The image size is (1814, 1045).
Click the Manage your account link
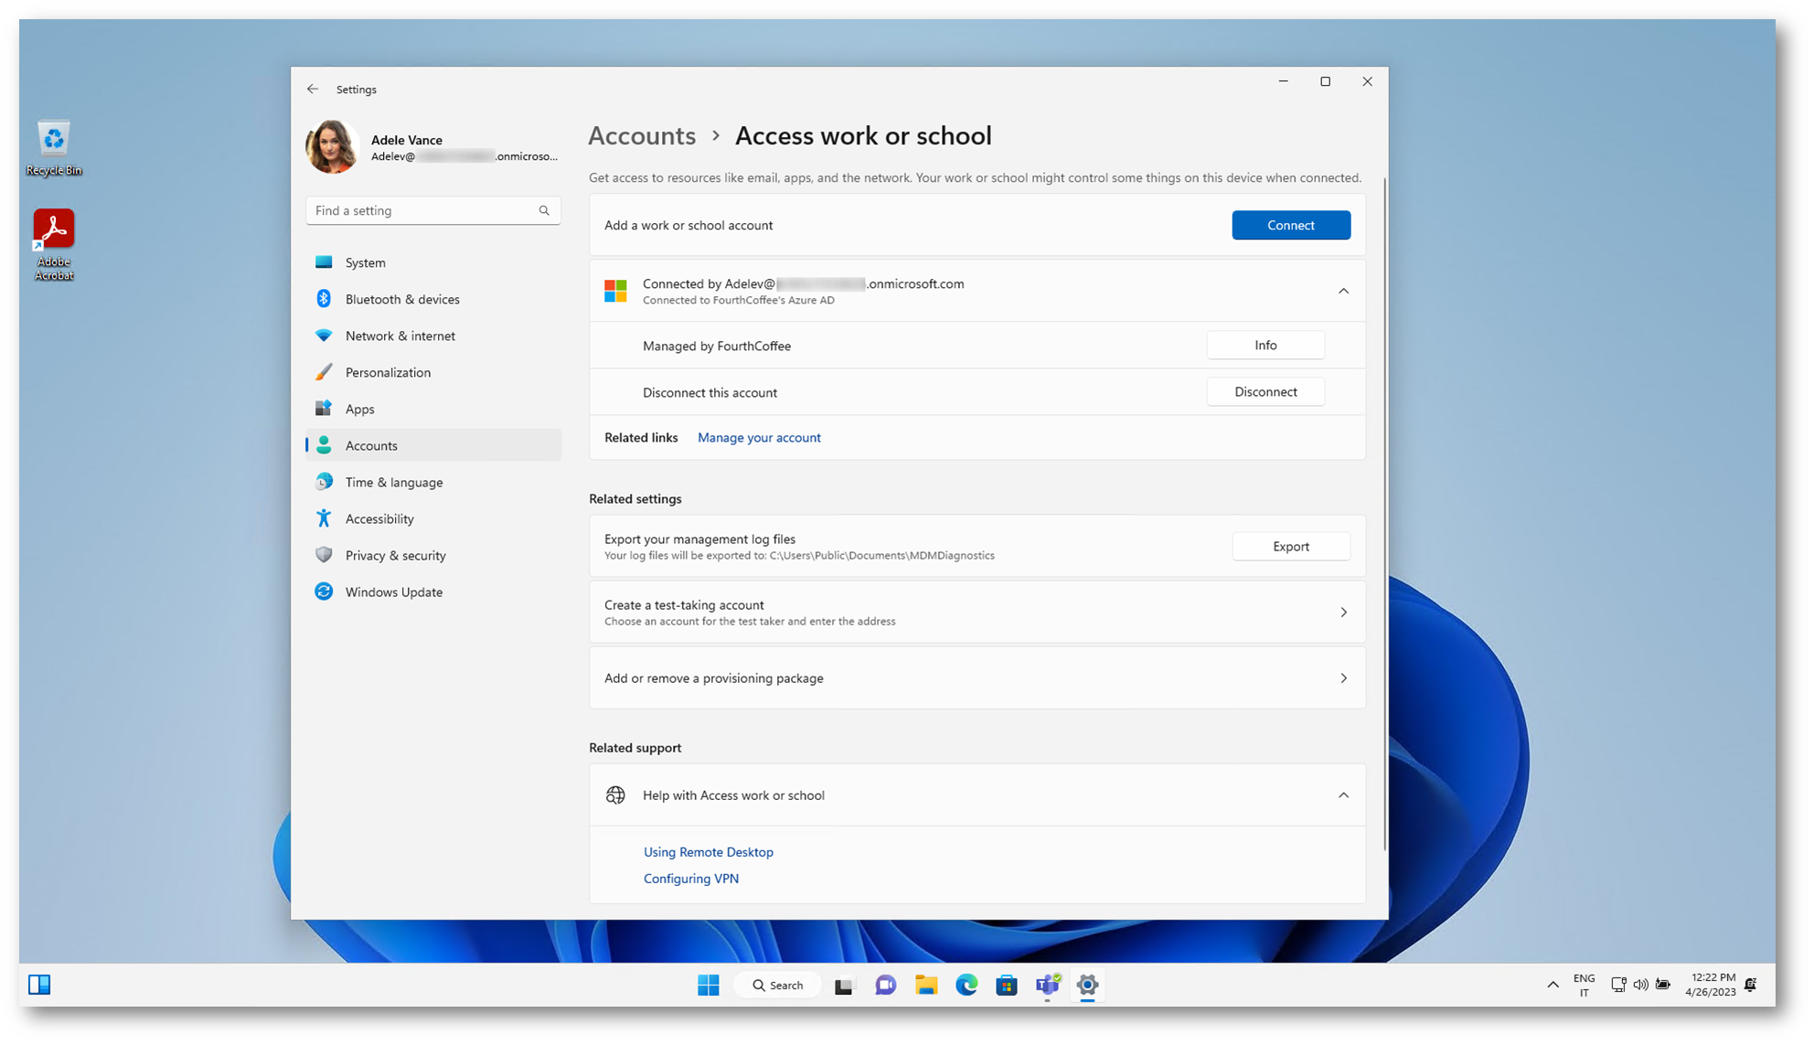pos(759,438)
